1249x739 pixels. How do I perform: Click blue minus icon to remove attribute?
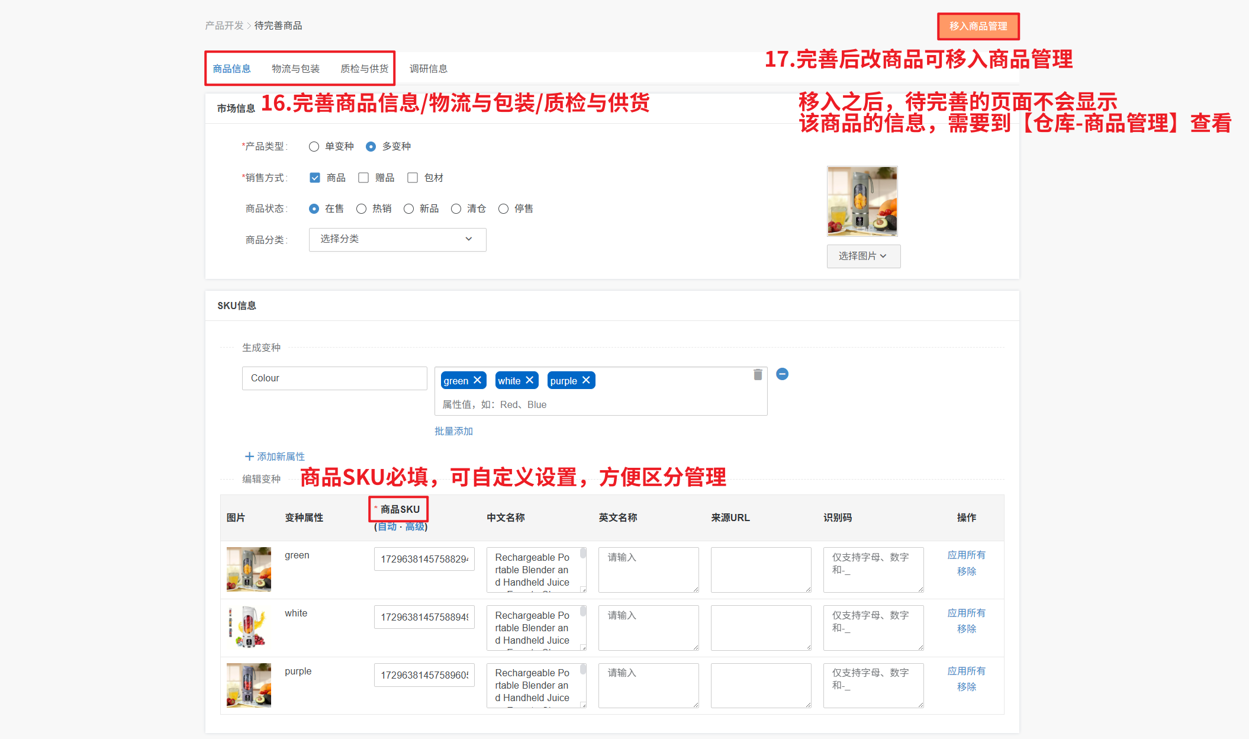tap(782, 374)
